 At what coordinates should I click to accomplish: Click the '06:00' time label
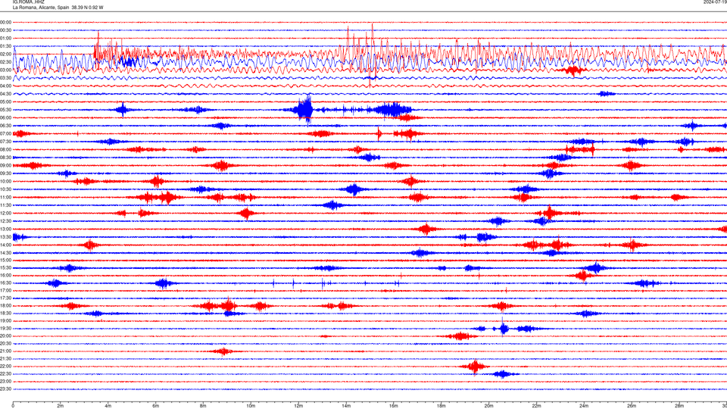5,118
